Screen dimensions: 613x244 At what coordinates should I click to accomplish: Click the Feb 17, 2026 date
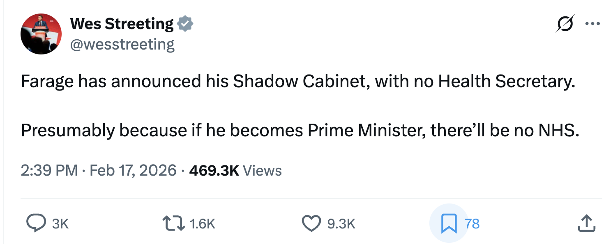(x=133, y=170)
